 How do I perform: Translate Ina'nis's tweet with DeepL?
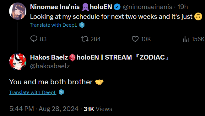point(53,25)
